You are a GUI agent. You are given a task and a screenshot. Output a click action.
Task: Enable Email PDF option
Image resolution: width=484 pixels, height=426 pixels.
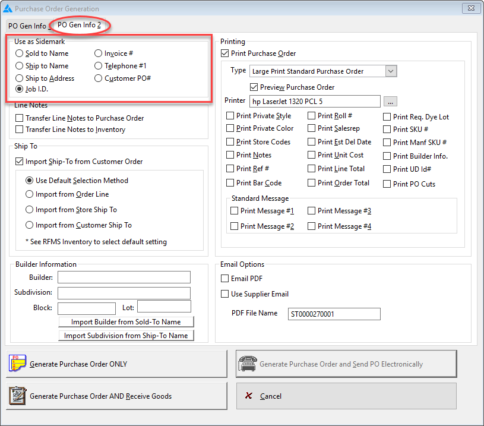tap(224, 278)
